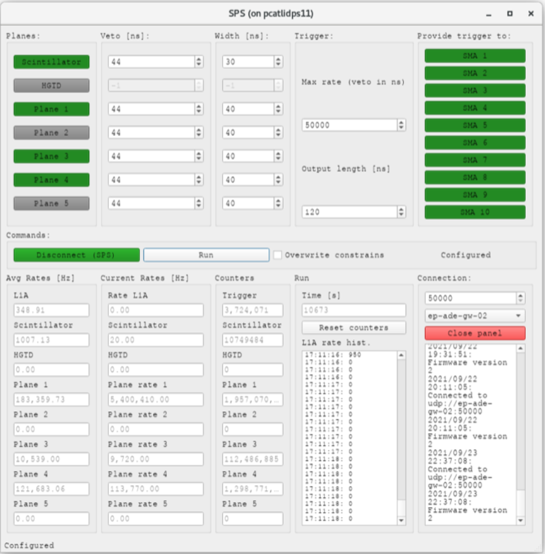545x554 pixels.
Task: Click the L1A average rate field 348.91
Action: click(x=51, y=310)
